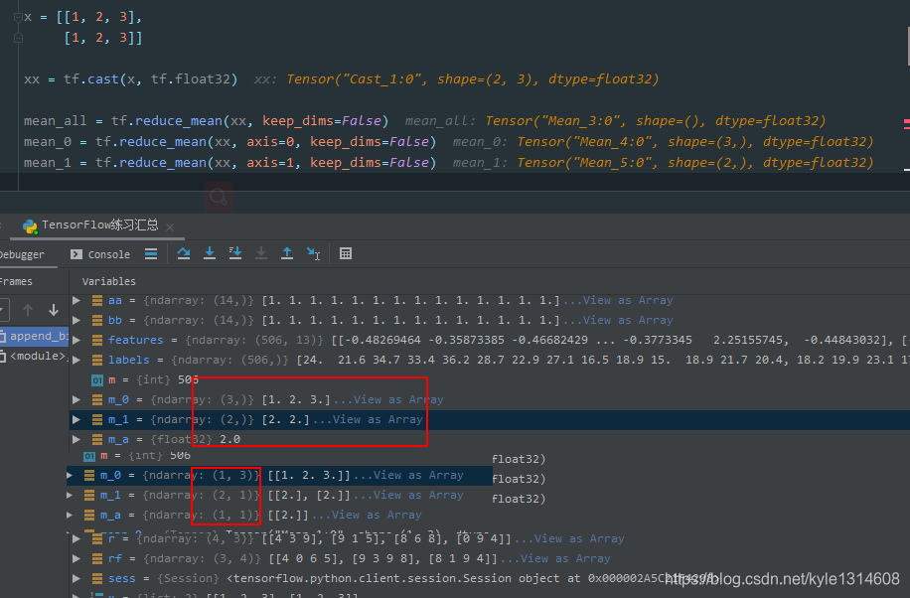The image size is (910, 598).
Task: Select the <module> frame in Frames
Action: (34, 356)
